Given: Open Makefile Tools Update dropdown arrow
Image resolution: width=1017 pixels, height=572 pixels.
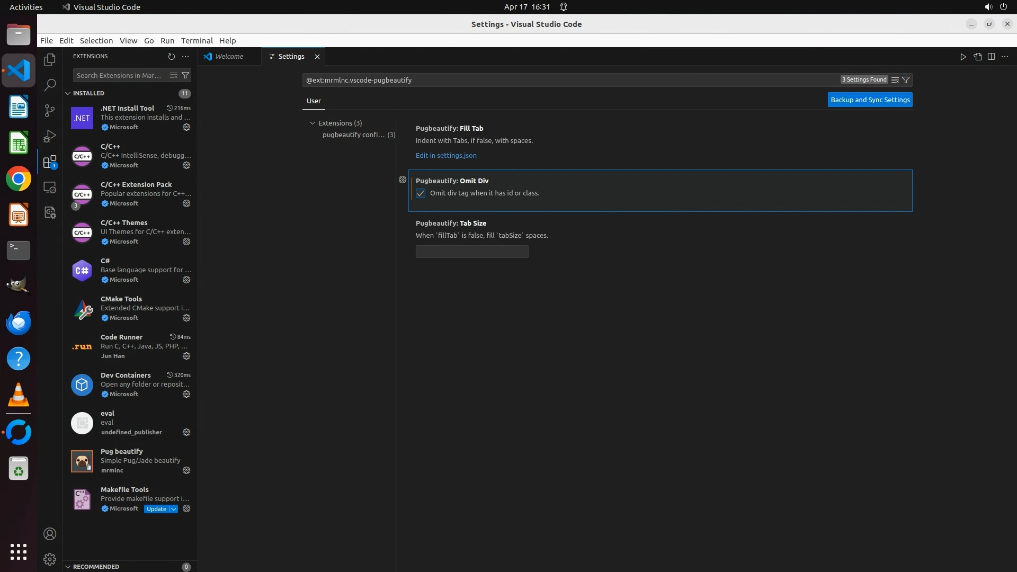Looking at the screenshot, I should pyautogui.click(x=174, y=509).
